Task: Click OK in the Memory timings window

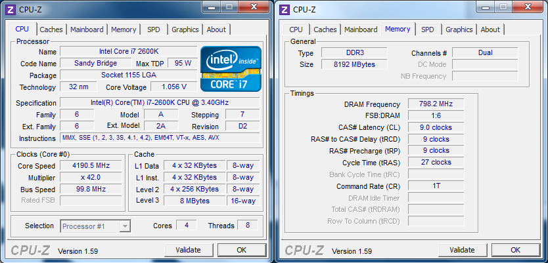Action: click(515, 250)
